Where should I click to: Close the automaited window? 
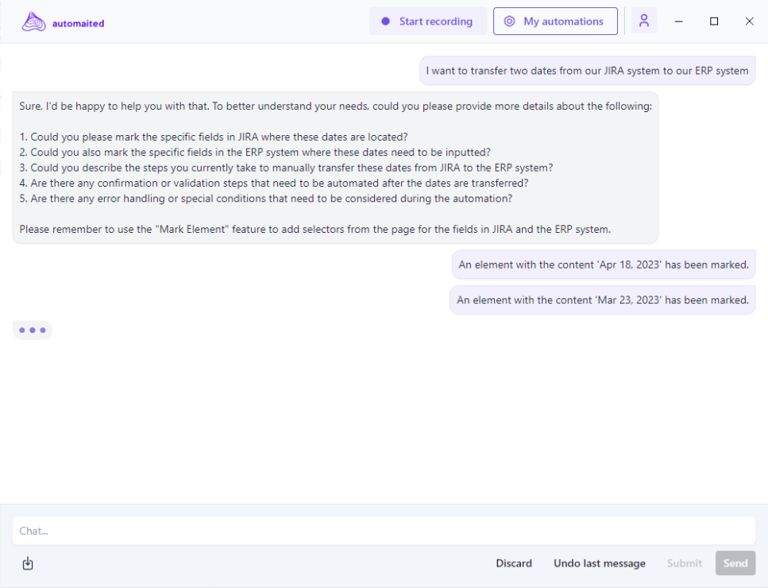click(749, 21)
